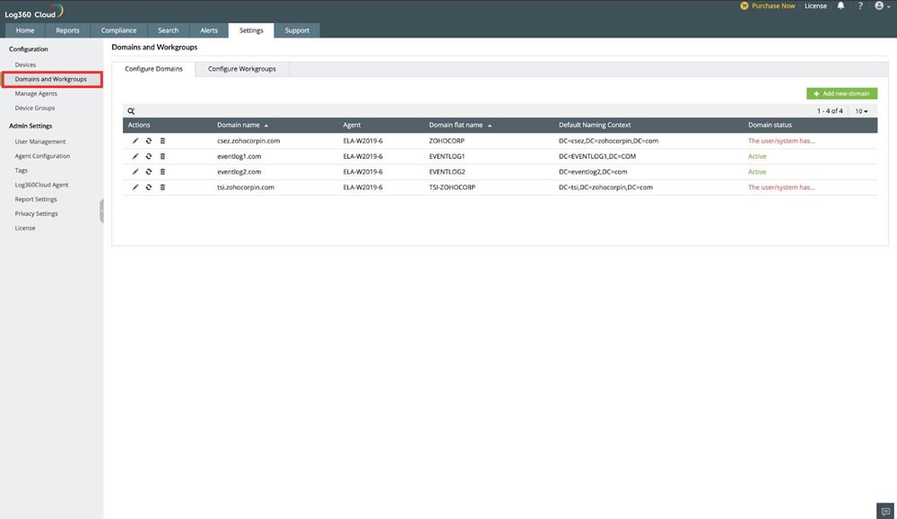Viewport: 897px width, 519px height.
Task: Refresh the tsi.zohocorpin.com domain
Action: (148, 186)
